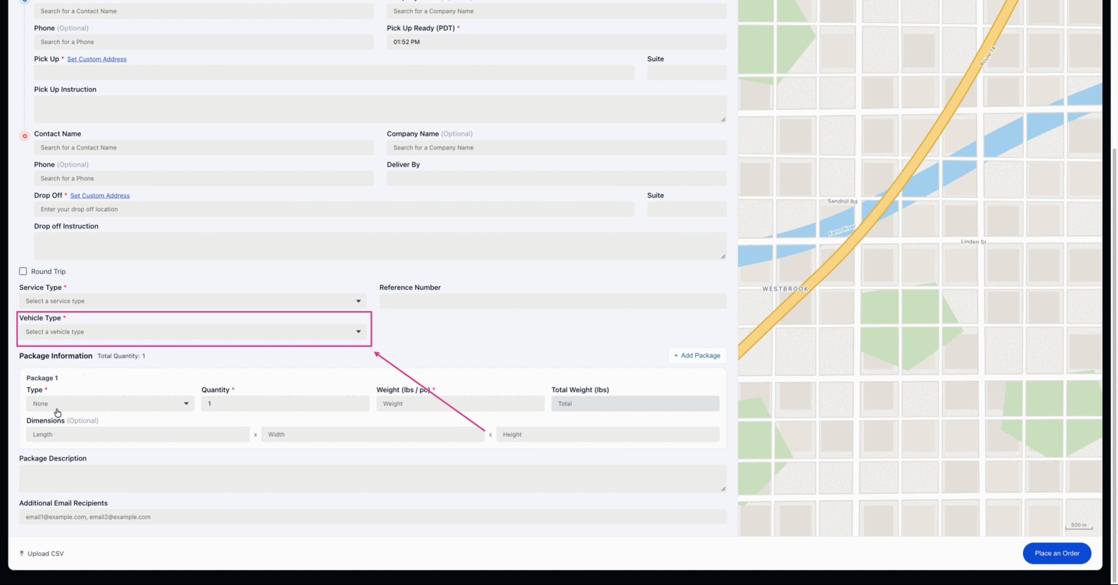Click the Add Package button
The height and width of the screenshot is (585, 1118).
click(x=697, y=356)
